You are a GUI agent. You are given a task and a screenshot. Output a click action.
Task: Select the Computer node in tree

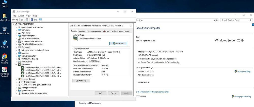tap(26, 30)
